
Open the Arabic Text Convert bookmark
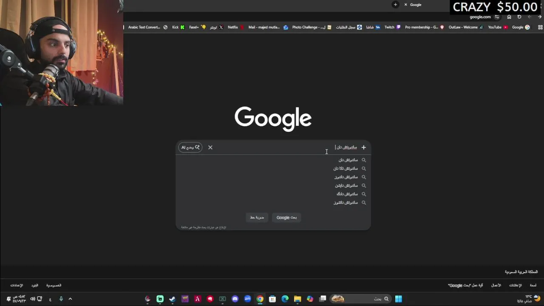pos(147,27)
